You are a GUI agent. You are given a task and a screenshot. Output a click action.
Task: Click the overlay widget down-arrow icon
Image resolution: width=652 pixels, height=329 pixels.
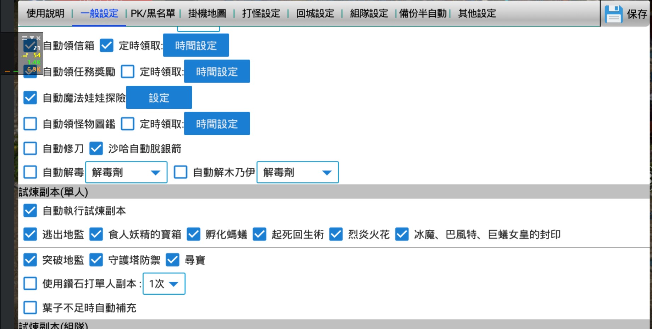pos(32,38)
